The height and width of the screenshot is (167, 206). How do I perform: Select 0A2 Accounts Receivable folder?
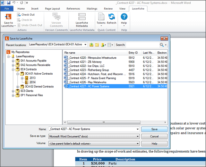35,65
